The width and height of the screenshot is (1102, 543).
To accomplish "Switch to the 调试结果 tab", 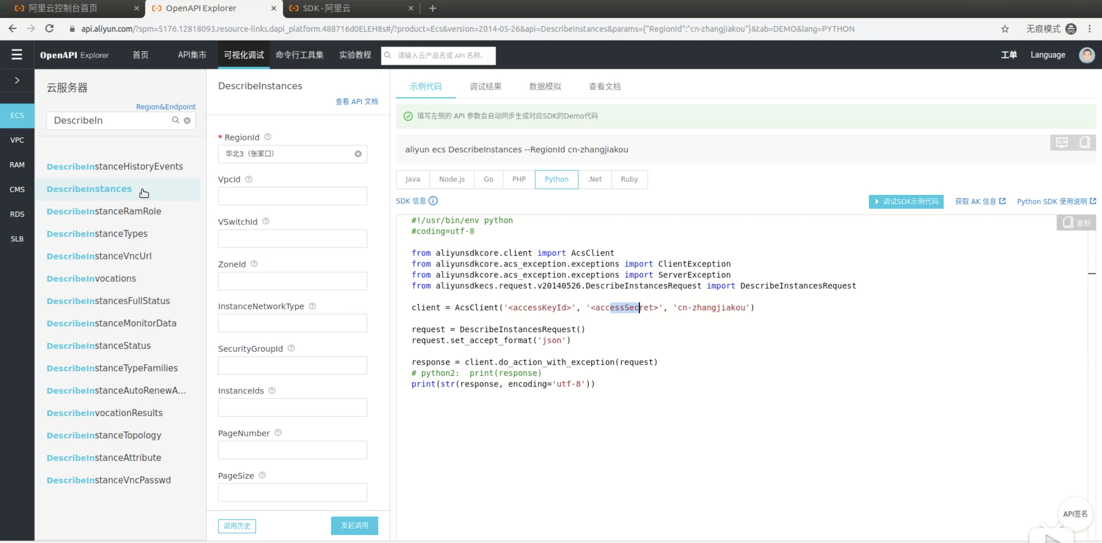I will 485,87.
